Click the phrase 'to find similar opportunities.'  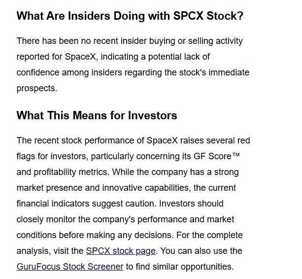pyautogui.click(x=180, y=267)
